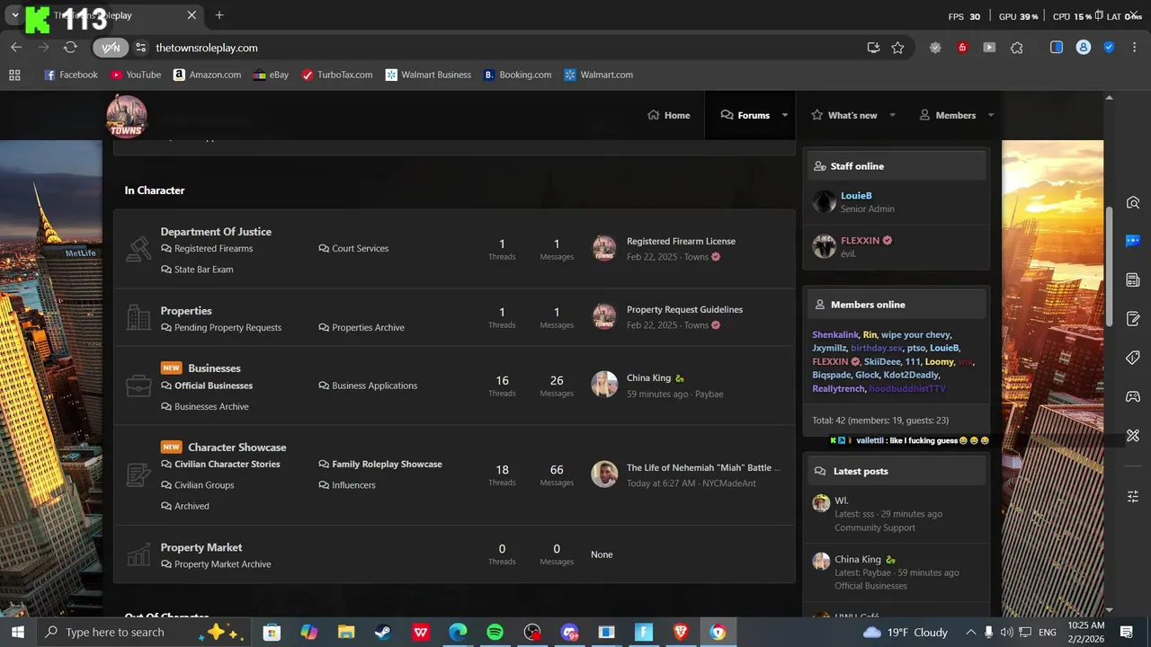Open Microsoft Edge from the taskbar
This screenshot has width=1151, height=647.
click(458, 633)
